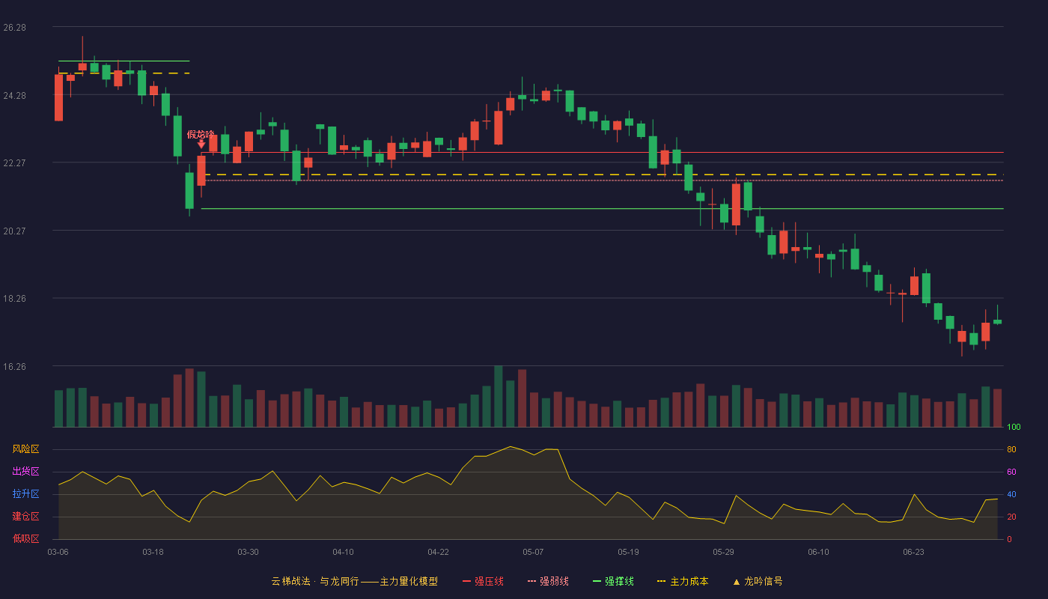Toggle the 强弱线 legend item
This screenshot has height=599, width=1048.
pyautogui.click(x=548, y=581)
